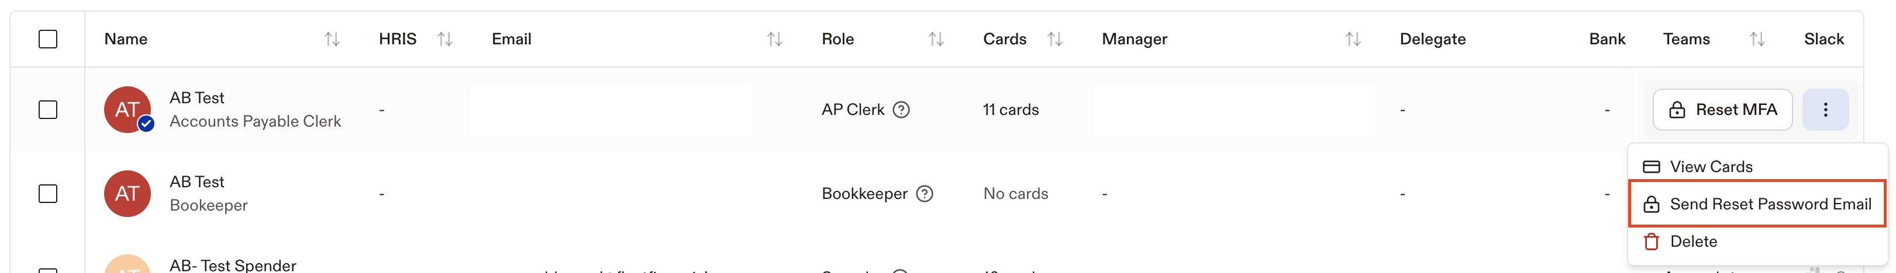Click the Reset MFA button
1896x273 pixels.
(1722, 109)
